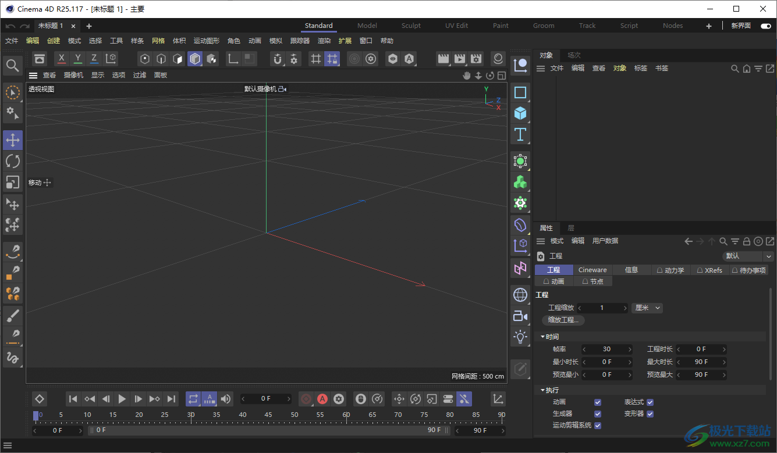
Task: Open the 渲染 menu
Action: (x=324, y=41)
